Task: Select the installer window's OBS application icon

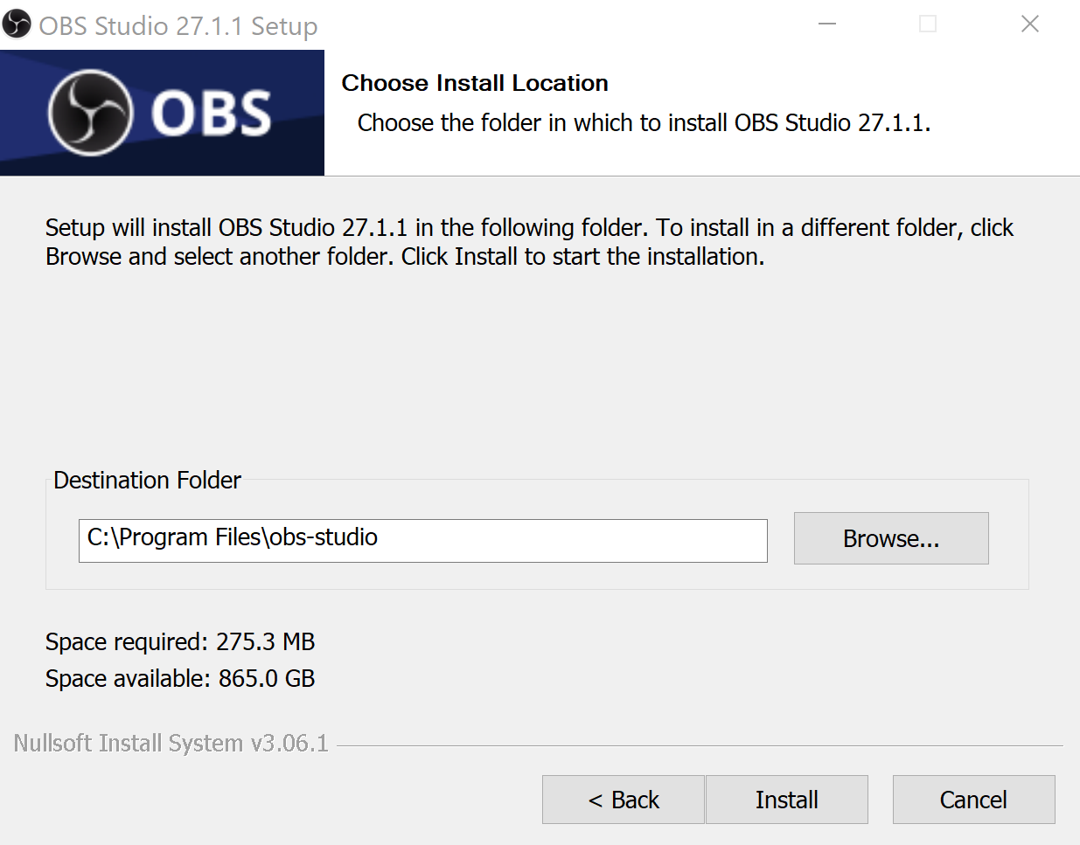Action: [x=16, y=24]
